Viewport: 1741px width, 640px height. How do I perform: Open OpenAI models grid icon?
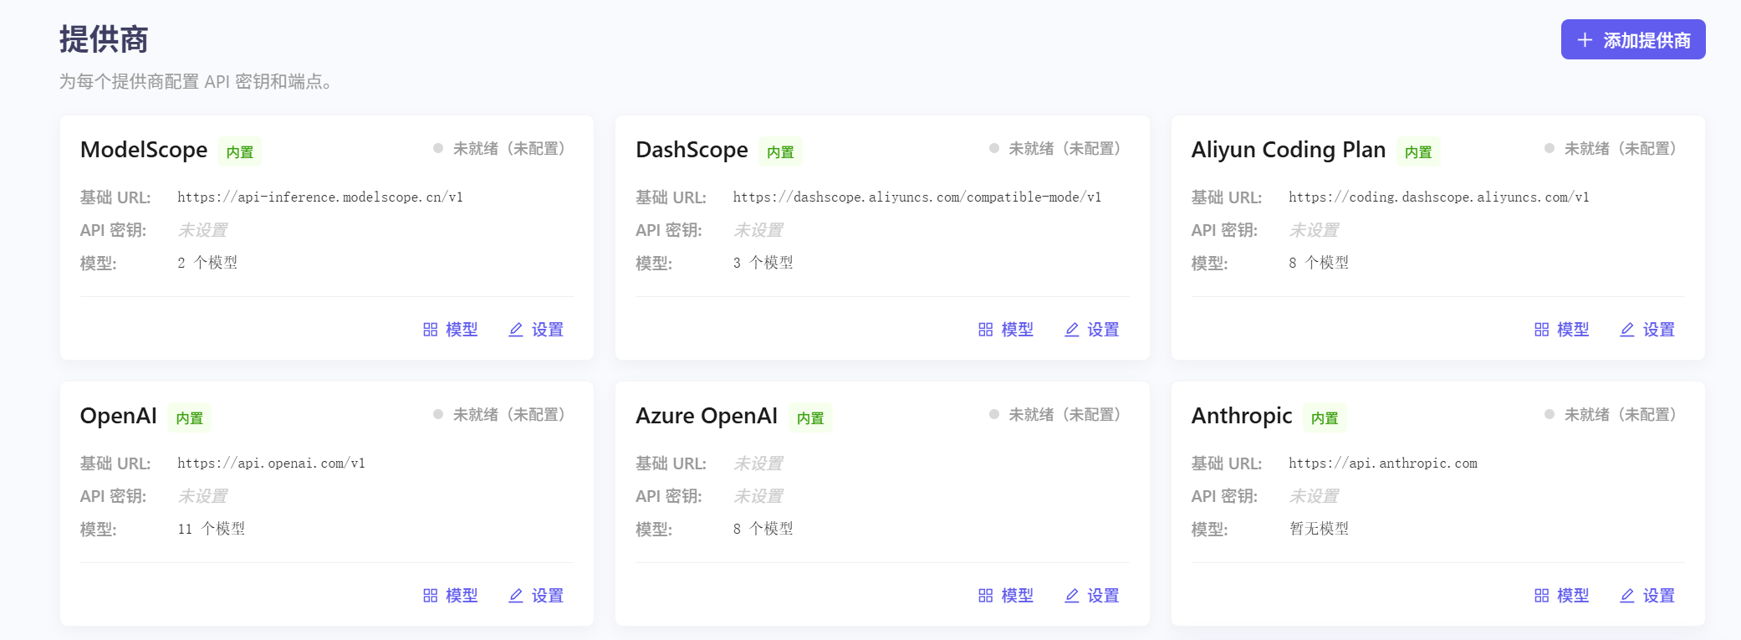coord(431,596)
